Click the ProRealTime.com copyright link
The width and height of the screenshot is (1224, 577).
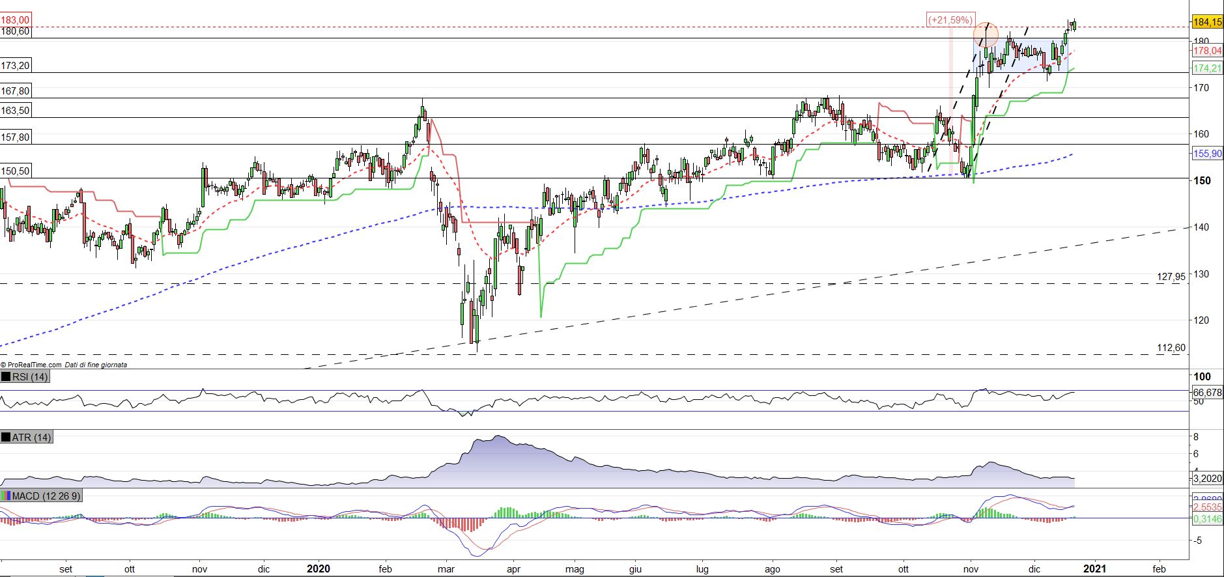pos(31,365)
